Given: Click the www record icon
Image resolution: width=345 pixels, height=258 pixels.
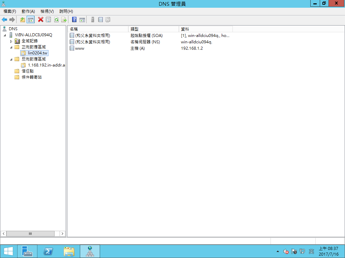Looking at the screenshot, I should (x=72, y=48).
